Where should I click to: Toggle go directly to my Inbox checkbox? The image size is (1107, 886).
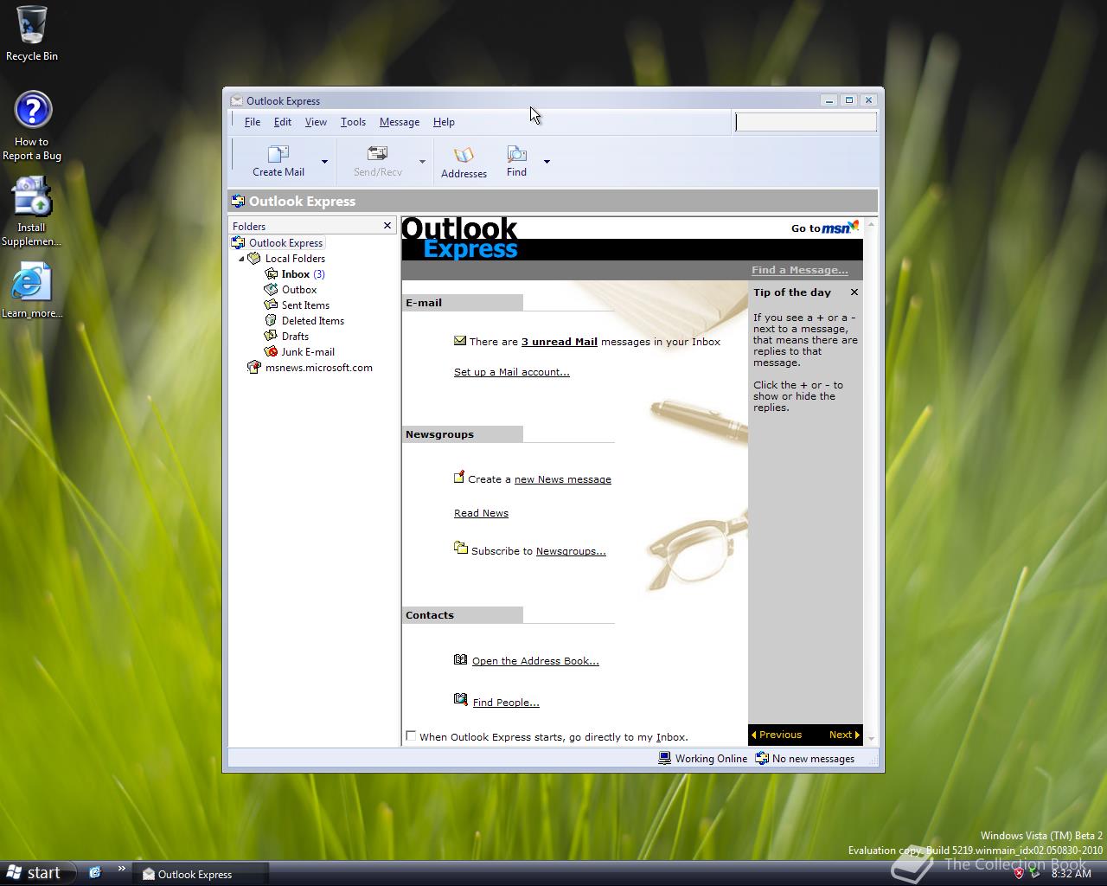click(x=411, y=736)
